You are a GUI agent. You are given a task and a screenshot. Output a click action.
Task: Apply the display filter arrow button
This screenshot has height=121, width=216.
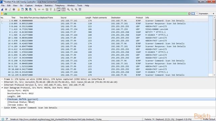(x=193, y=13)
